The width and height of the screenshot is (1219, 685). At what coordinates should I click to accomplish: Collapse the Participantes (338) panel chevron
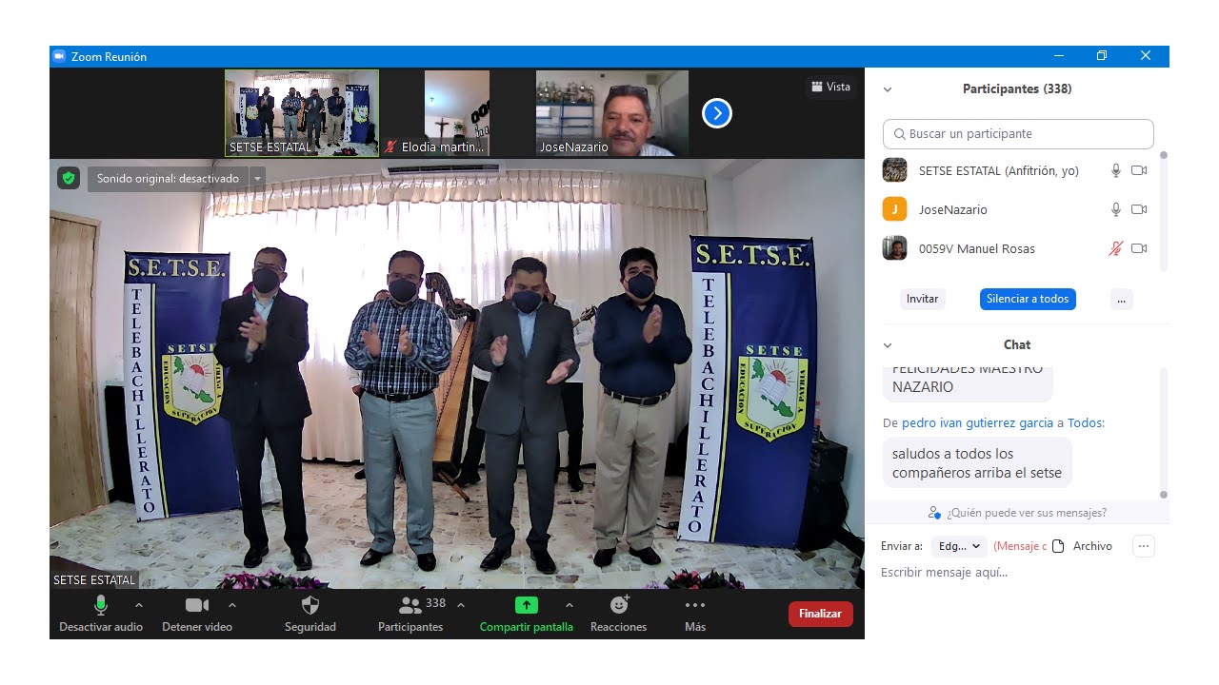(888, 89)
